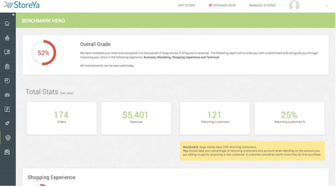The width and height of the screenshot is (336, 187).
Task: Select the rocket icon in sidebar
Action: pyautogui.click(x=7, y=123)
